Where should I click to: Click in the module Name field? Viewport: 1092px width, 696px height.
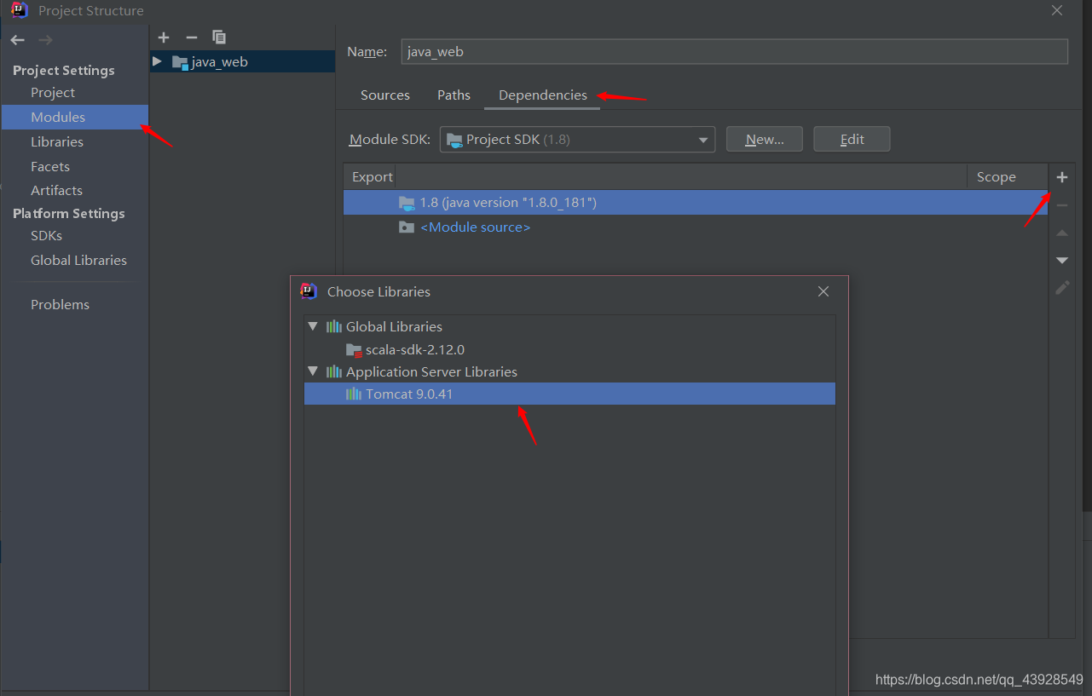click(735, 51)
